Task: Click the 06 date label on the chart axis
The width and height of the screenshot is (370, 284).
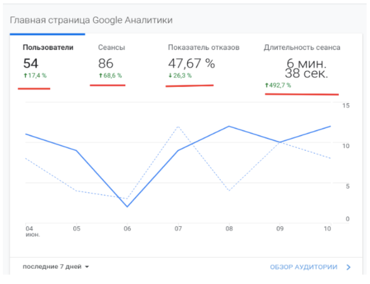Action: pyautogui.click(x=128, y=228)
